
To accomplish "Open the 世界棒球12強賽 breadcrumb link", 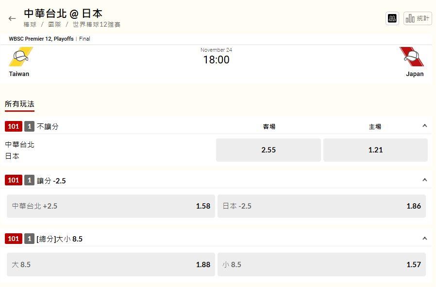I will click(97, 24).
